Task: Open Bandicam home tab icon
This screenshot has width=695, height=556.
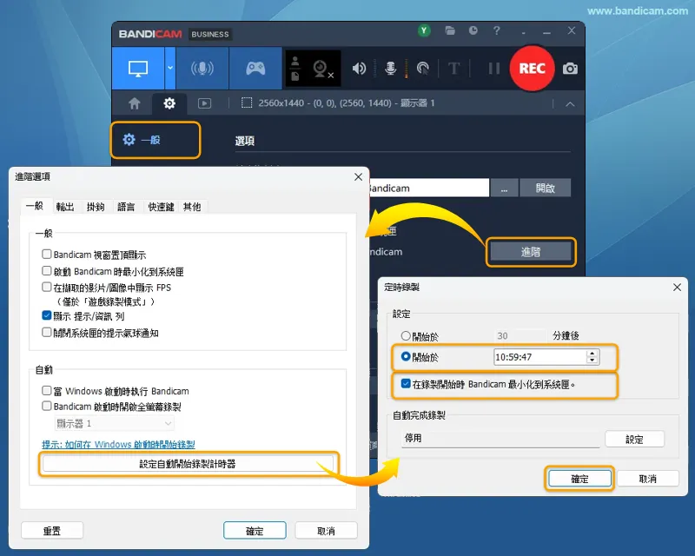Action: click(135, 103)
